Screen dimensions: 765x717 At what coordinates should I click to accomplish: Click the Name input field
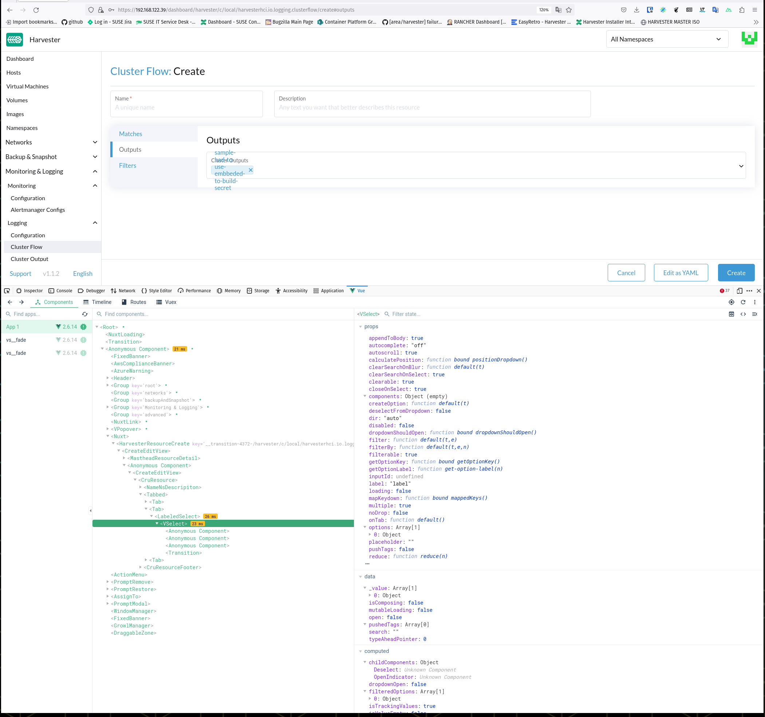186,107
